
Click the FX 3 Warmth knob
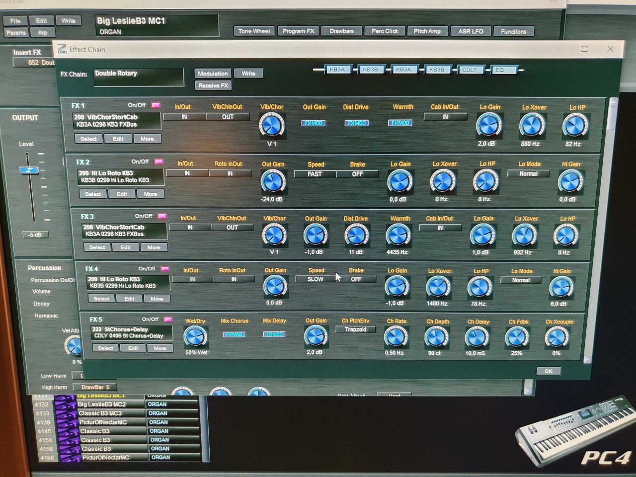pyautogui.click(x=398, y=235)
